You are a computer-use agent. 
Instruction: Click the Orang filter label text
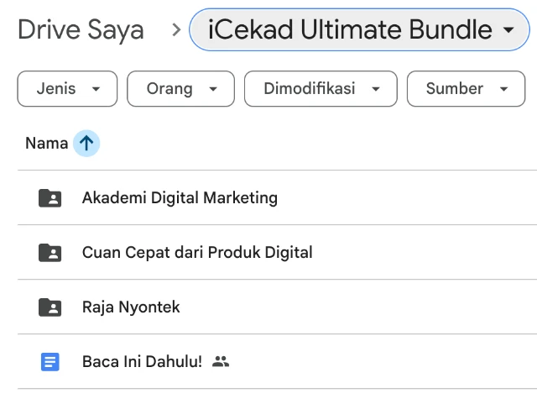tap(169, 89)
